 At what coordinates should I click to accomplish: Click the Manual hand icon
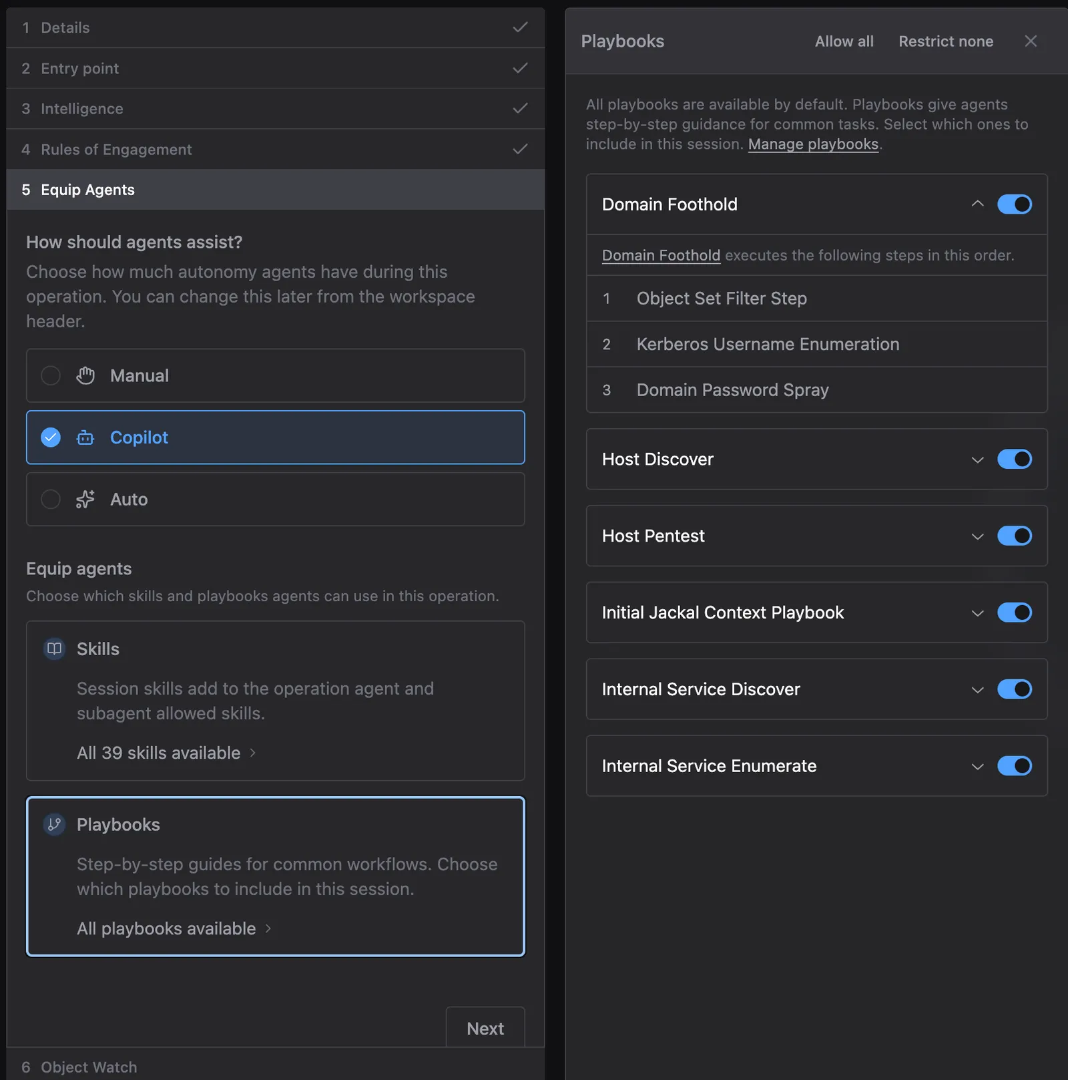click(x=85, y=375)
